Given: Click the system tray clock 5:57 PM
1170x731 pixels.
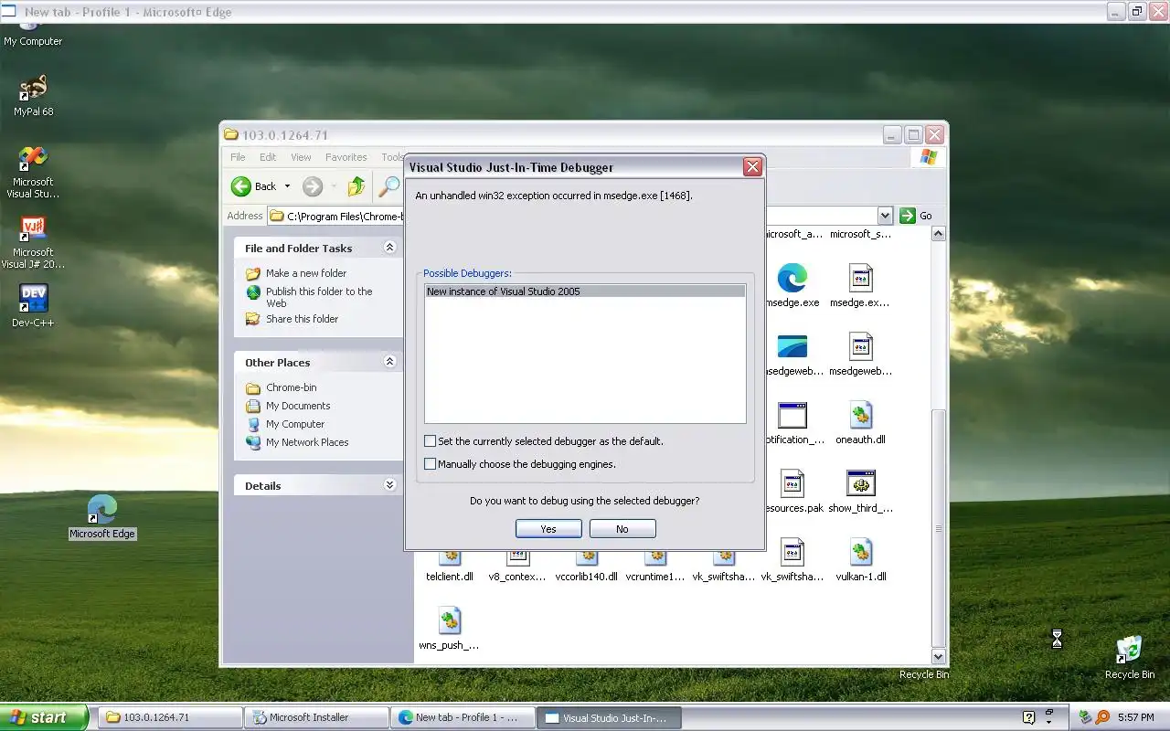Looking at the screenshot, I should [x=1135, y=717].
